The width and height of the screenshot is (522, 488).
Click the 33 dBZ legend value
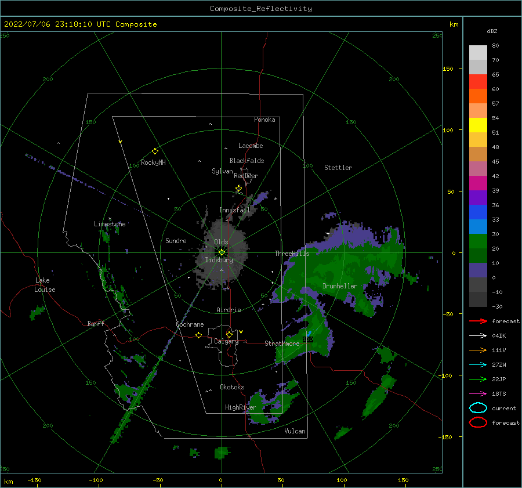coord(495,219)
